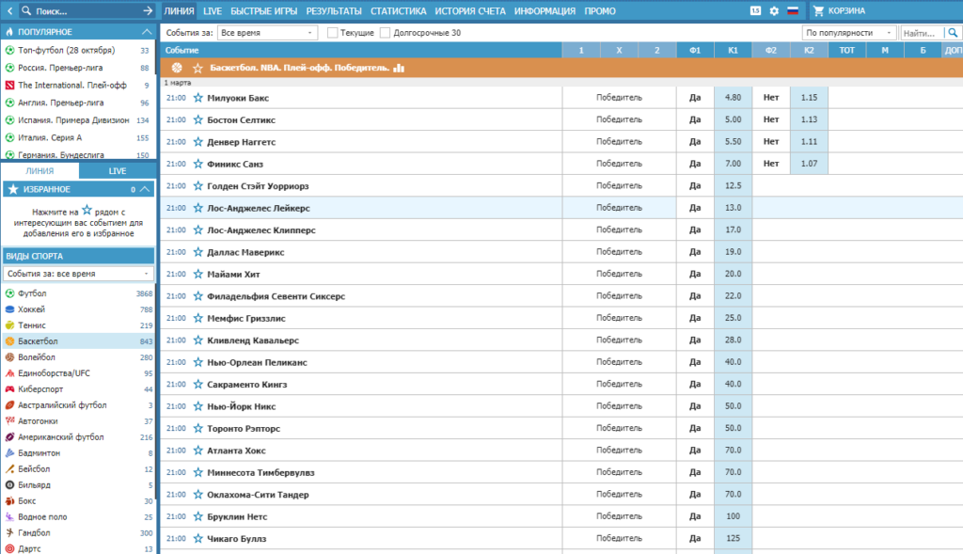Open the Результаты menu
Image resolution: width=963 pixels, height=554 pixels.
coord(334,10)
